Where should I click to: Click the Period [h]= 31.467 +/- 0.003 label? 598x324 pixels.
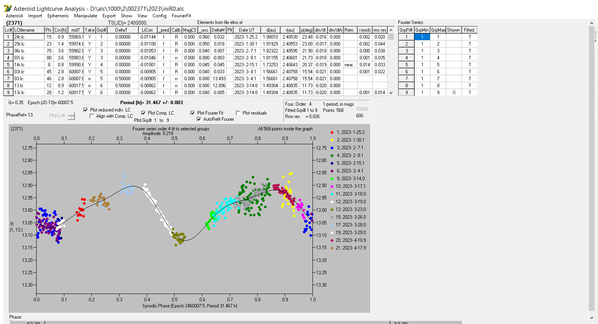151,103
